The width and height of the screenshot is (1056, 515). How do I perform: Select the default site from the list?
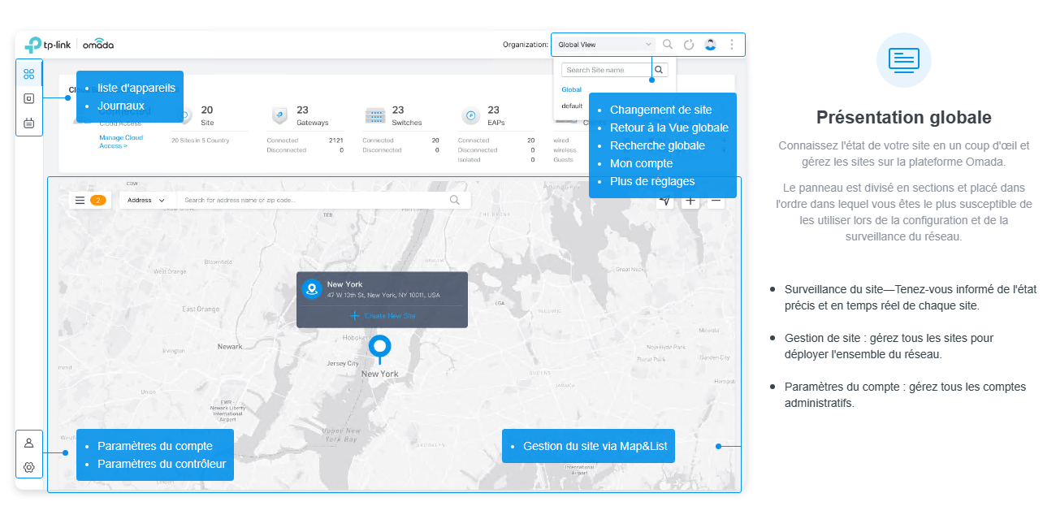[x=571, y=106]
